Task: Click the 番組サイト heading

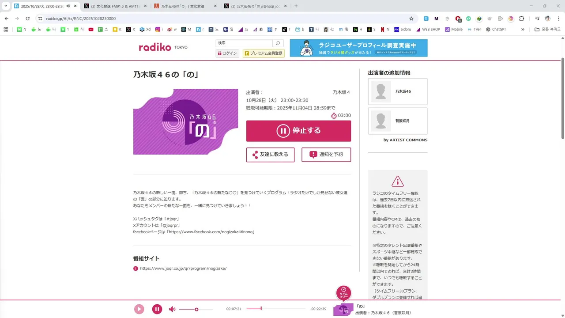Action: click(x=147, y=259)
